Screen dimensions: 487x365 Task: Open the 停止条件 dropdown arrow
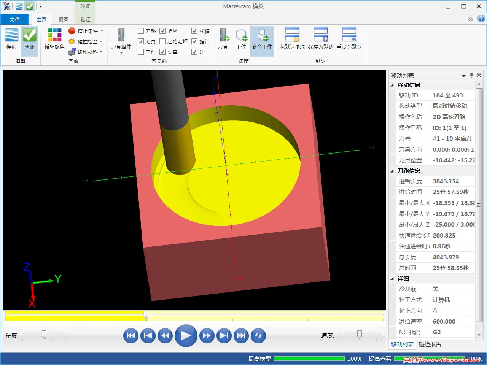(x=102, y=31)
